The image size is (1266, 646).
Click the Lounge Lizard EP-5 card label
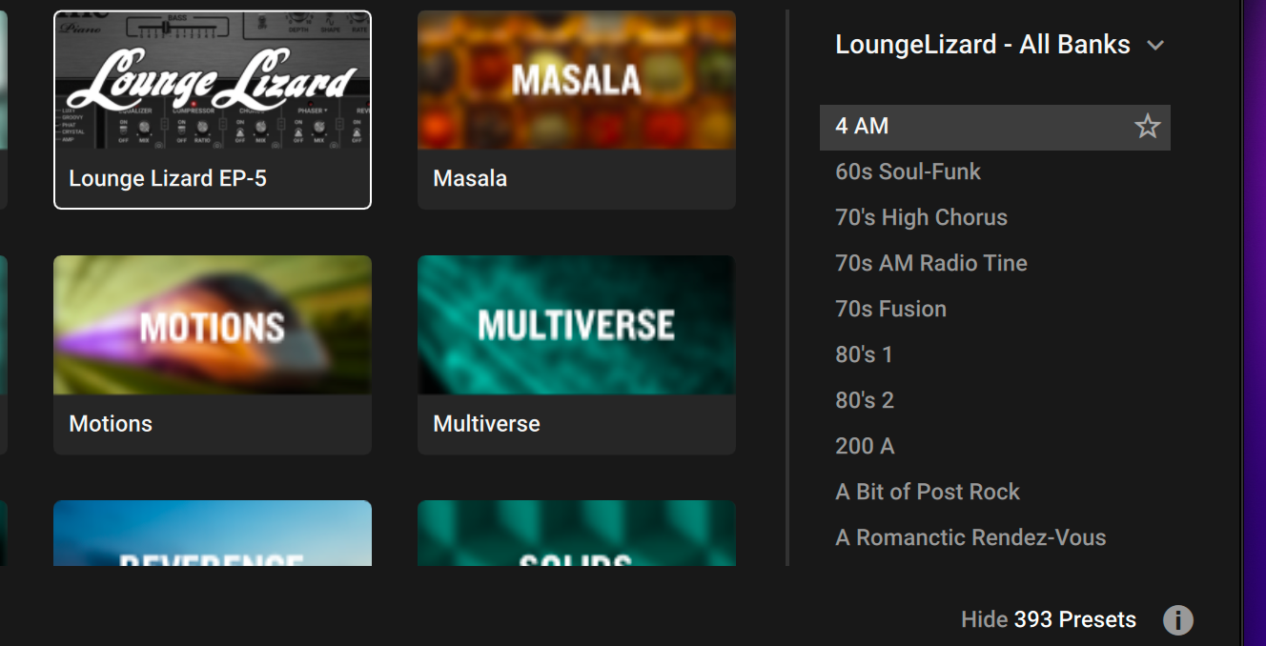[x=168, y=178]
